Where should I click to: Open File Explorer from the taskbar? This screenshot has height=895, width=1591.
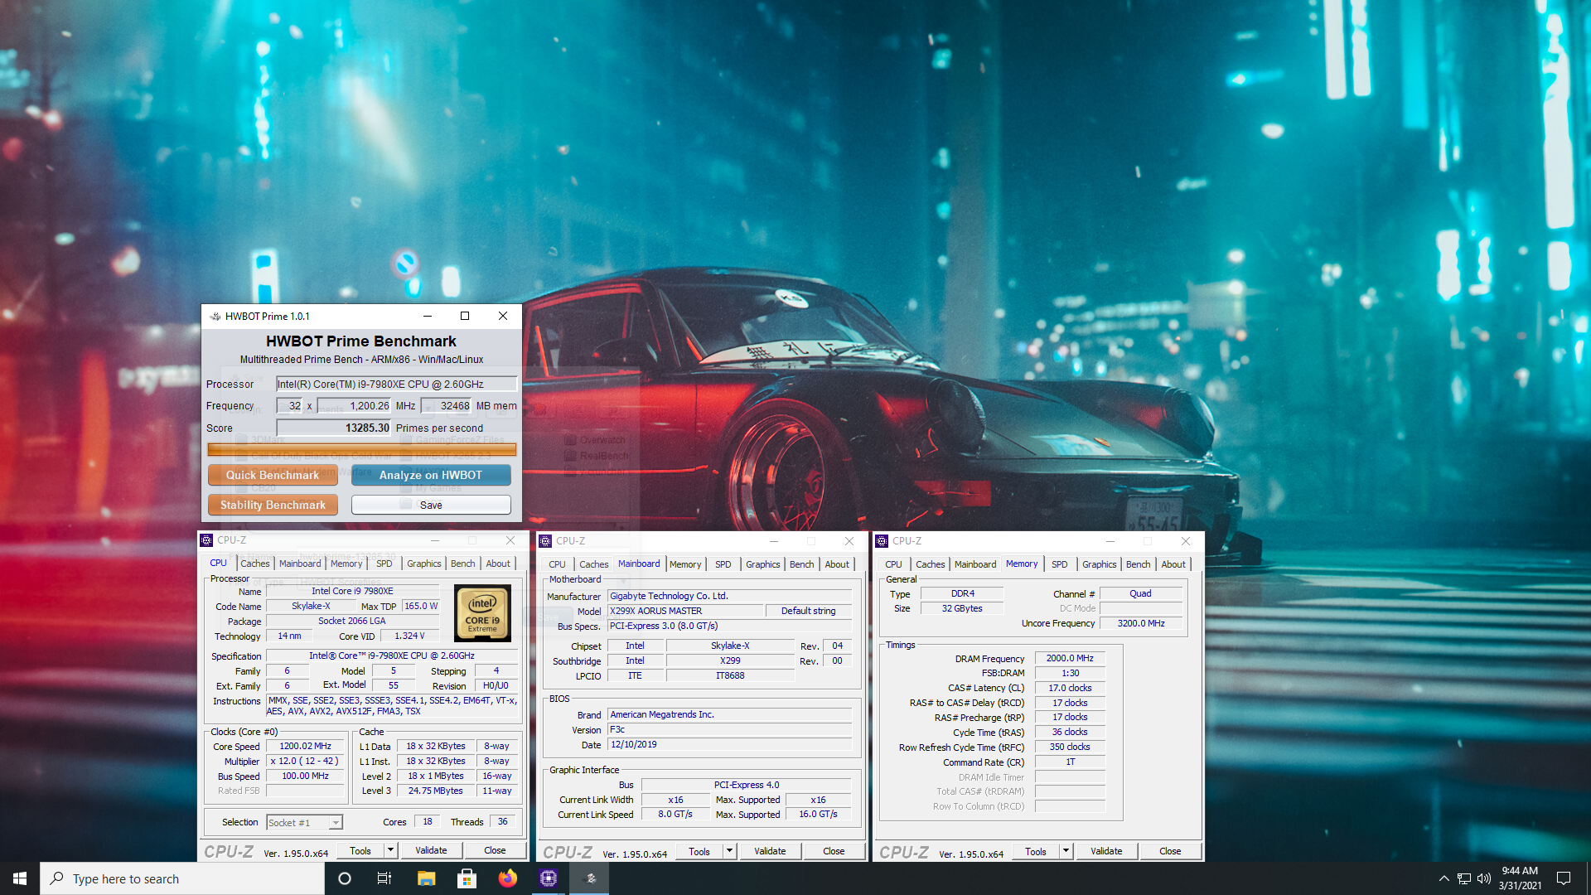click(x=426, y=878)
